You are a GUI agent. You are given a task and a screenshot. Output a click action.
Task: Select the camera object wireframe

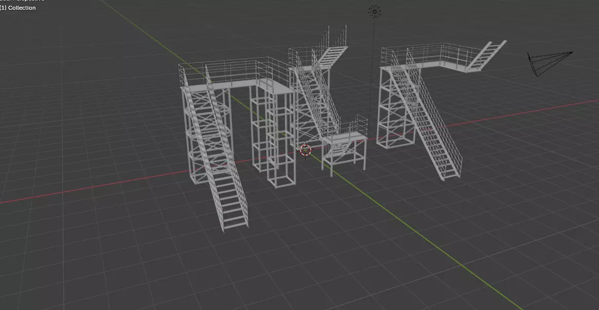550,63
